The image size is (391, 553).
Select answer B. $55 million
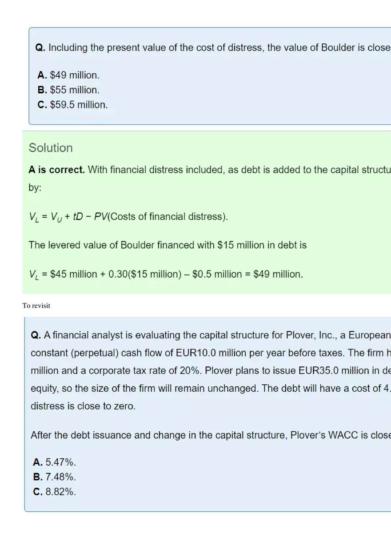point(69,90)
